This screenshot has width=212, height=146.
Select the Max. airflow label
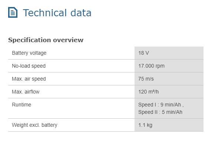coord(26,92)
